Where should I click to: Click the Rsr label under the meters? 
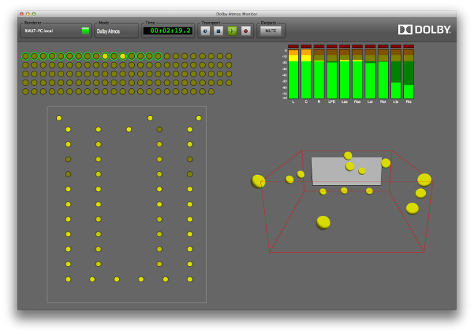click(383, 102)
